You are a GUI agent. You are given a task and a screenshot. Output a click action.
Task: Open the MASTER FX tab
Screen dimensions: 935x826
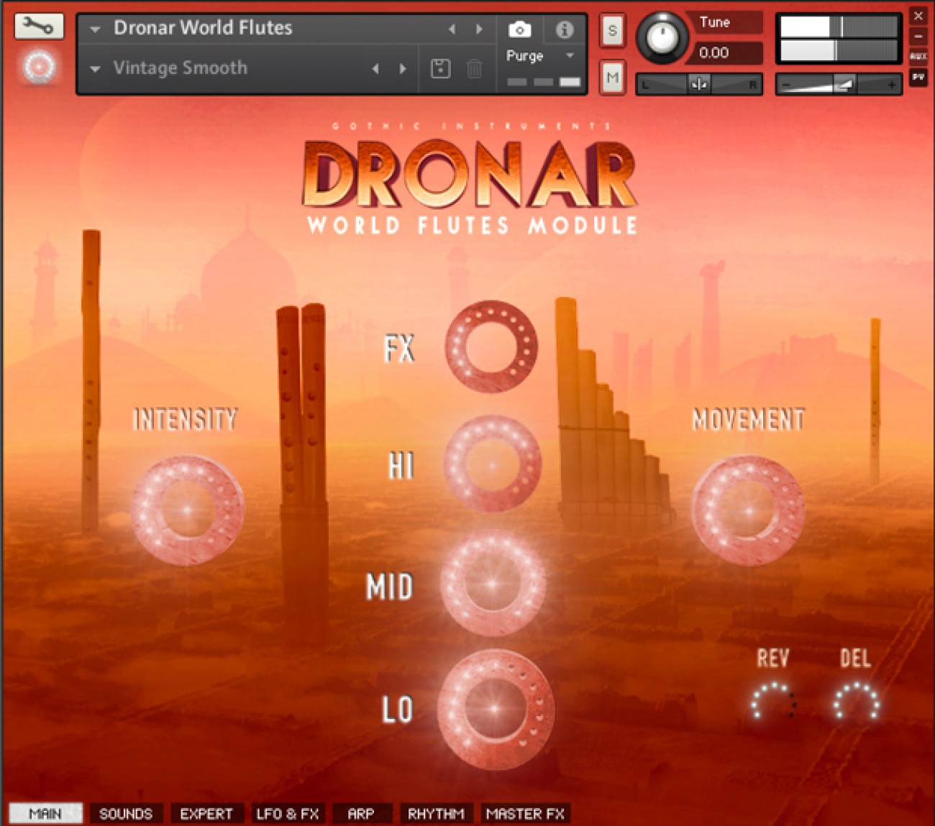click(525, 814)
